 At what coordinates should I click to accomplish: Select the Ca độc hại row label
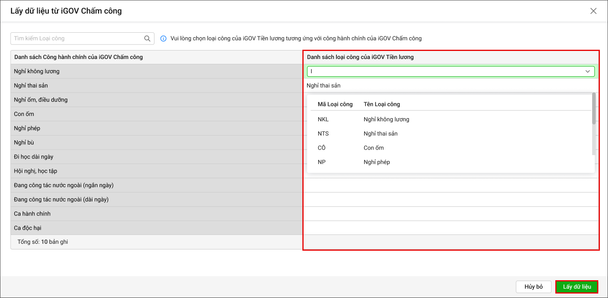click(x=28, y=228)
